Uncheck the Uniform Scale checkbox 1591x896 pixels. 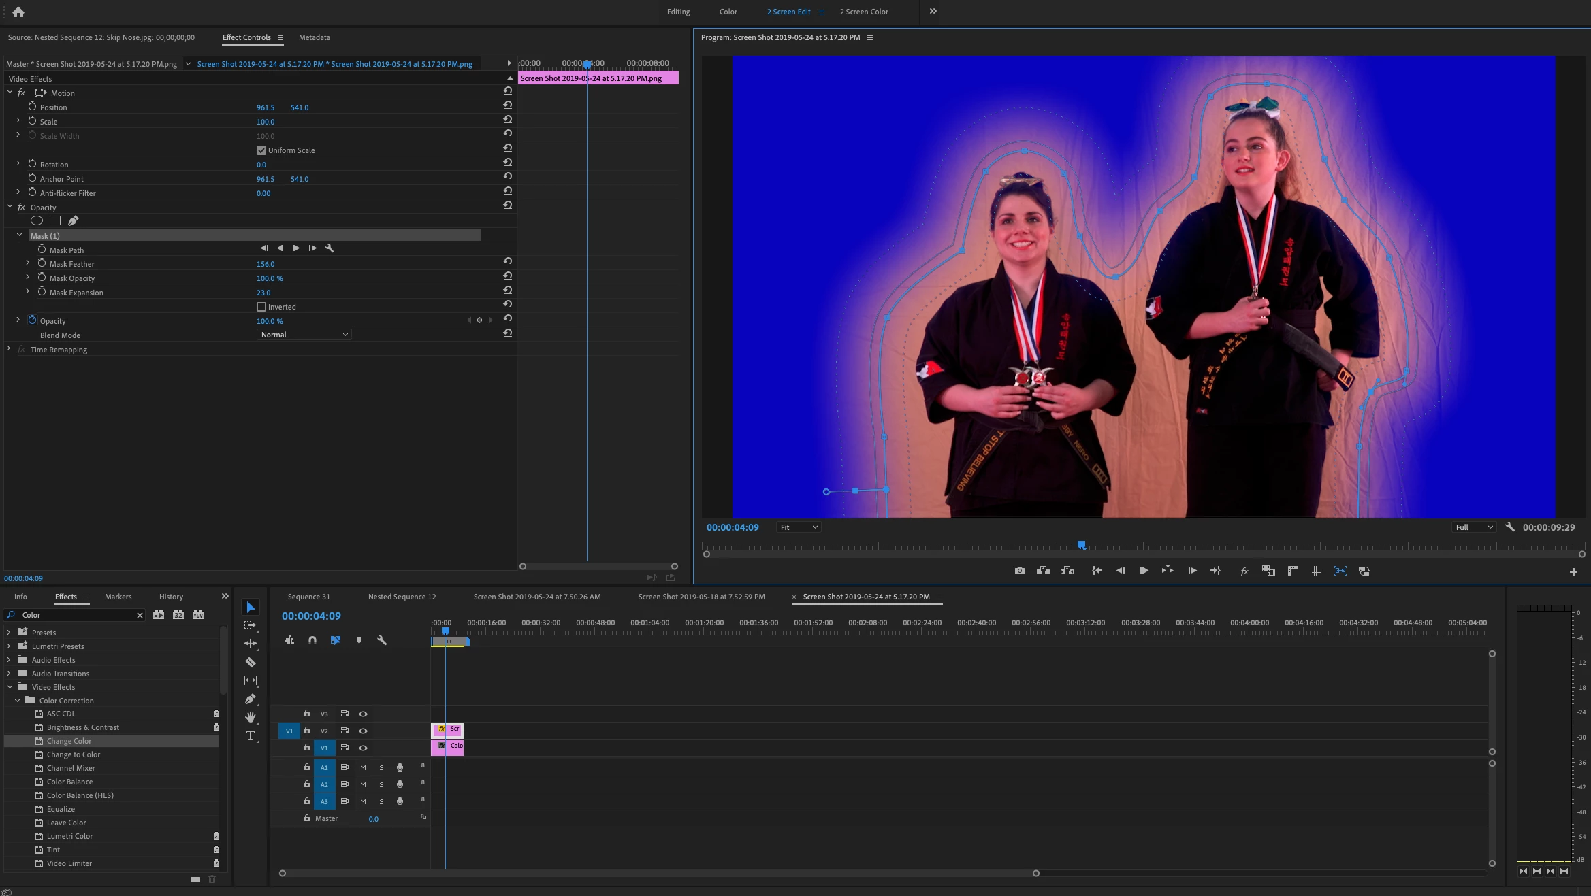click(x=261, y=150)
